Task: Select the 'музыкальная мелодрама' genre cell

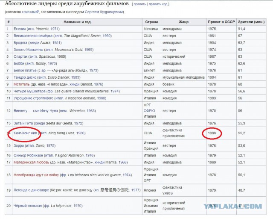Action: pyautogui.click(x=183, y=77)
